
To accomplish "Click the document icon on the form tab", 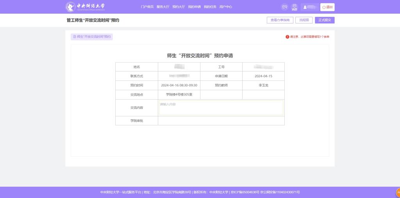I will 74,37.
